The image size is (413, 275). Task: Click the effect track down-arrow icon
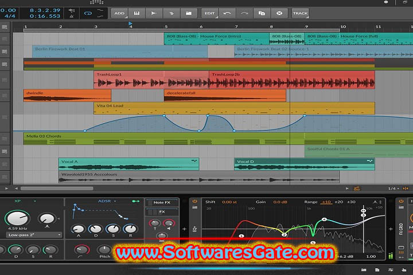pyautogui.click(x=171, y=13)
